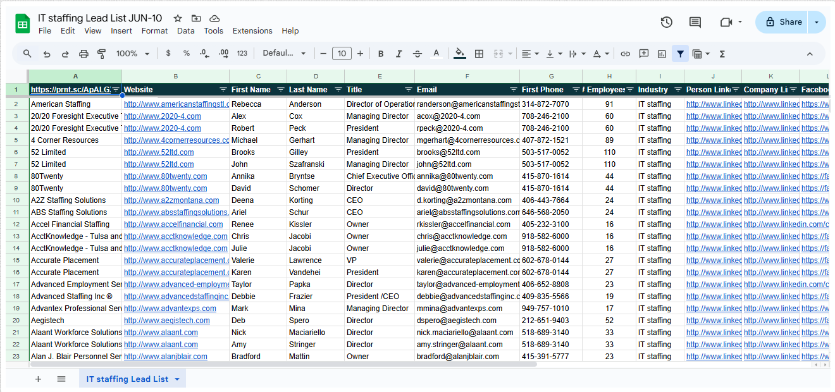Open the Share options dropdown arrow

pyautogui.click(x=817, y=22)
